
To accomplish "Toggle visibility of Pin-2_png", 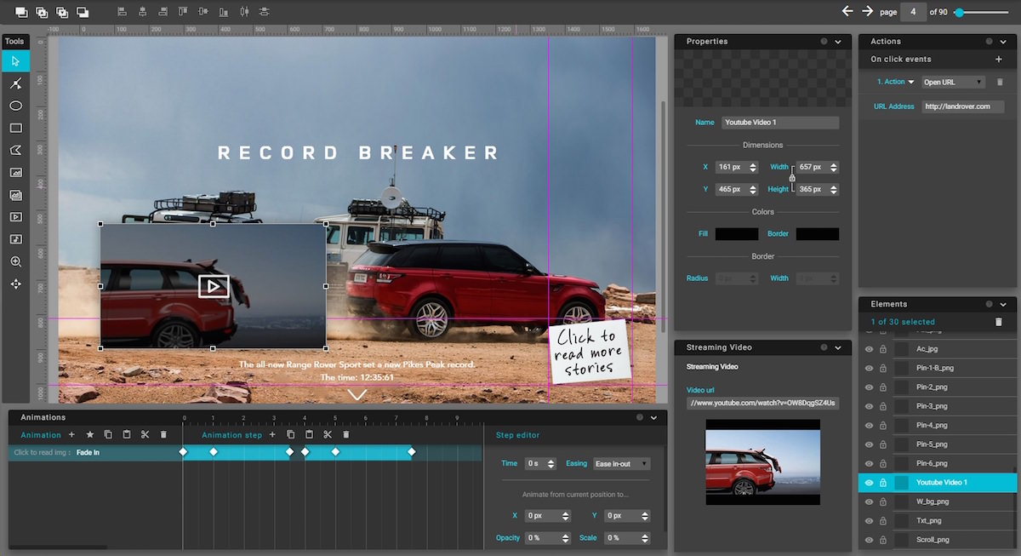I will [x=869, y=387].
